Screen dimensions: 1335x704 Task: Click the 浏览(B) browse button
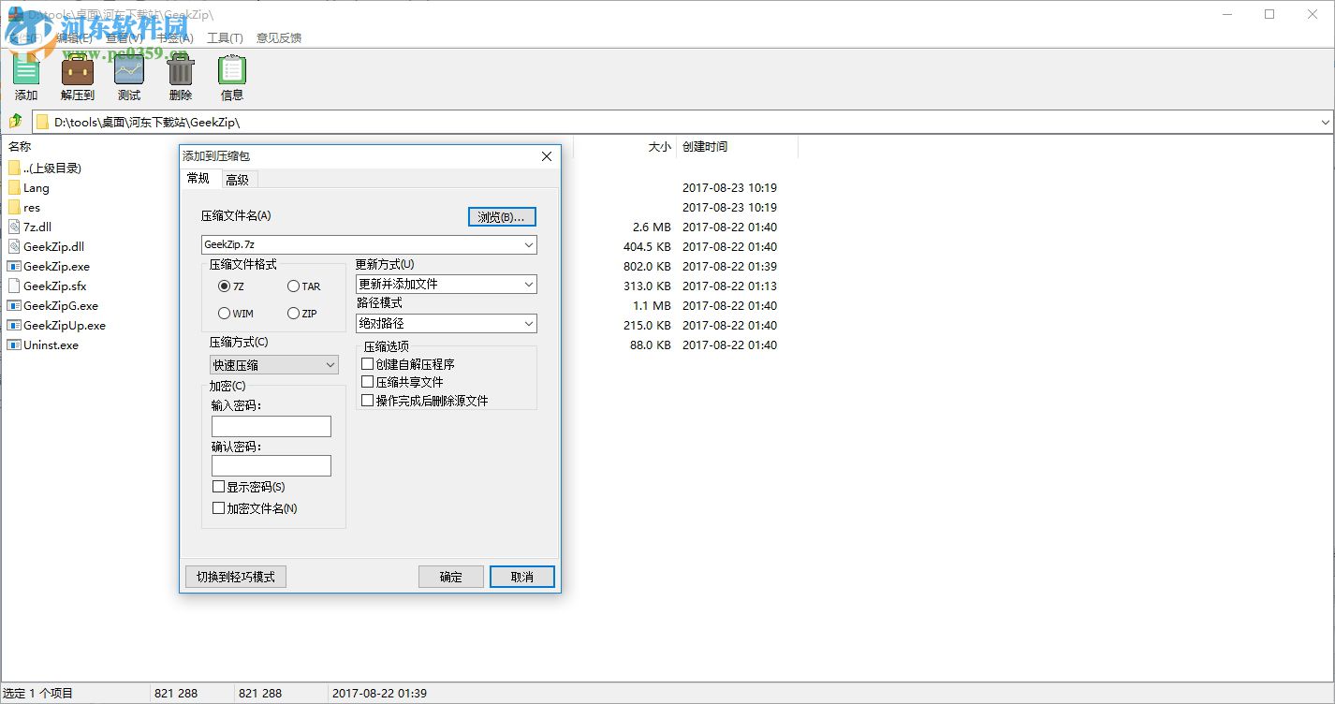[x=502, y=216]
